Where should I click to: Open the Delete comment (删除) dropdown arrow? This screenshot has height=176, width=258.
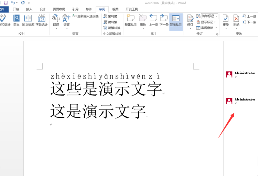point(143,29)
